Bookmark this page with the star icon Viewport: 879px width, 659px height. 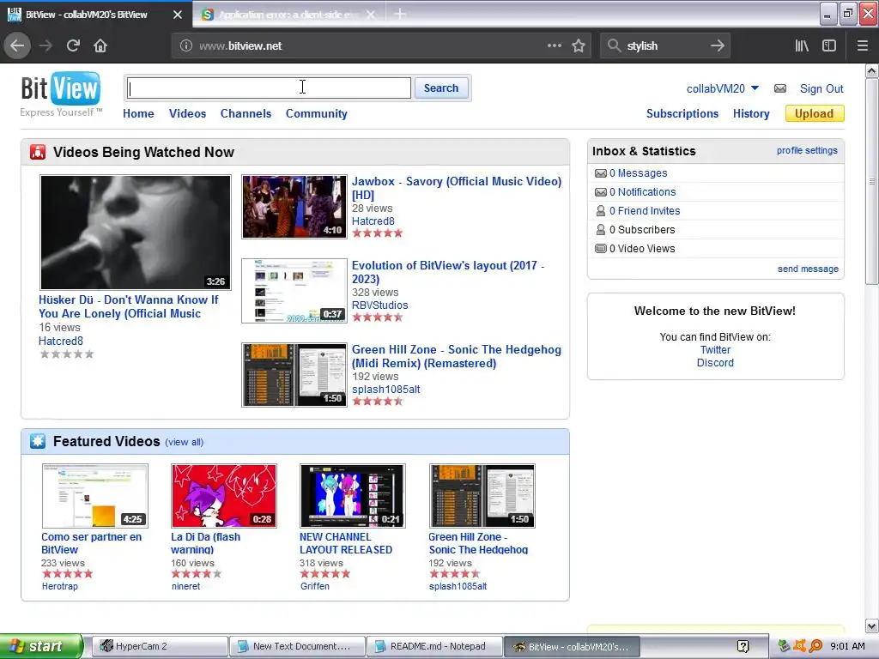pyautogui.click(x=579, y=45)
